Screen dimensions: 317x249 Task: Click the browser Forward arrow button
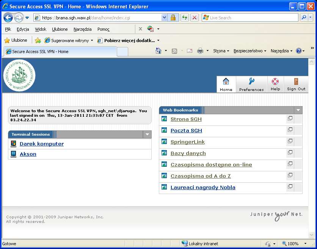pyautogui.click(x=19, y=17)
